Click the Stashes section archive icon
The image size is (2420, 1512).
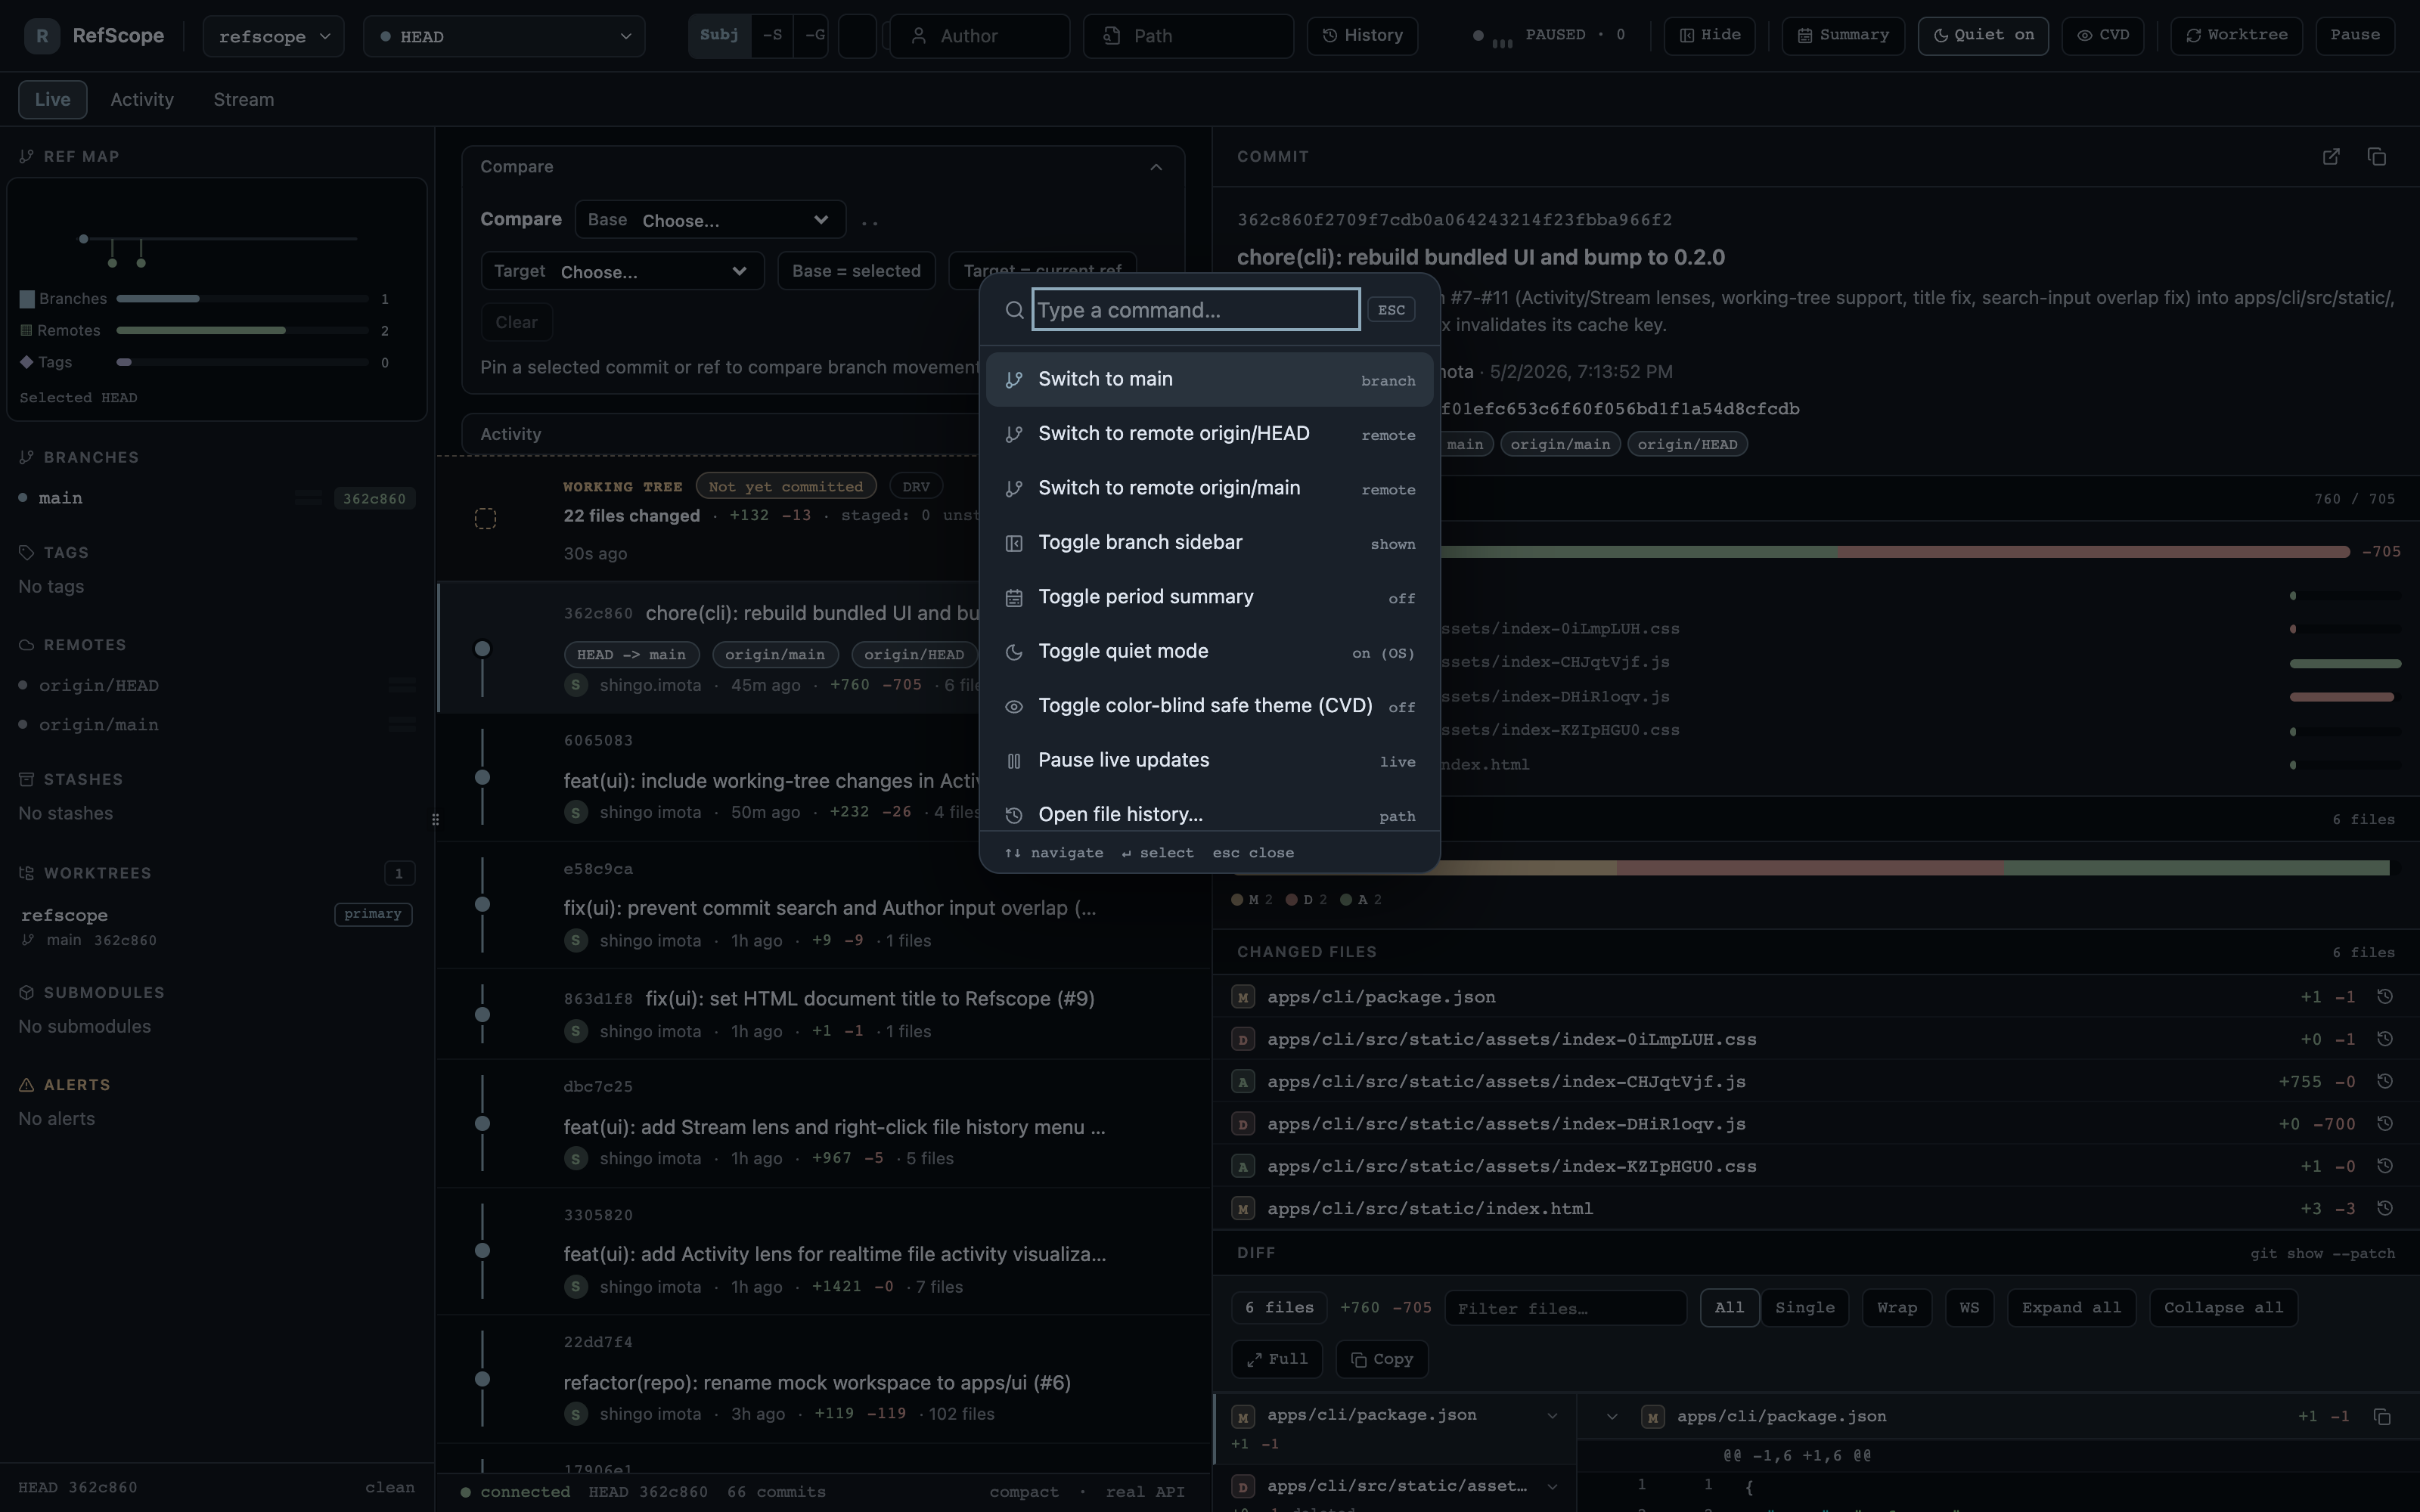(x=27, y=780)
